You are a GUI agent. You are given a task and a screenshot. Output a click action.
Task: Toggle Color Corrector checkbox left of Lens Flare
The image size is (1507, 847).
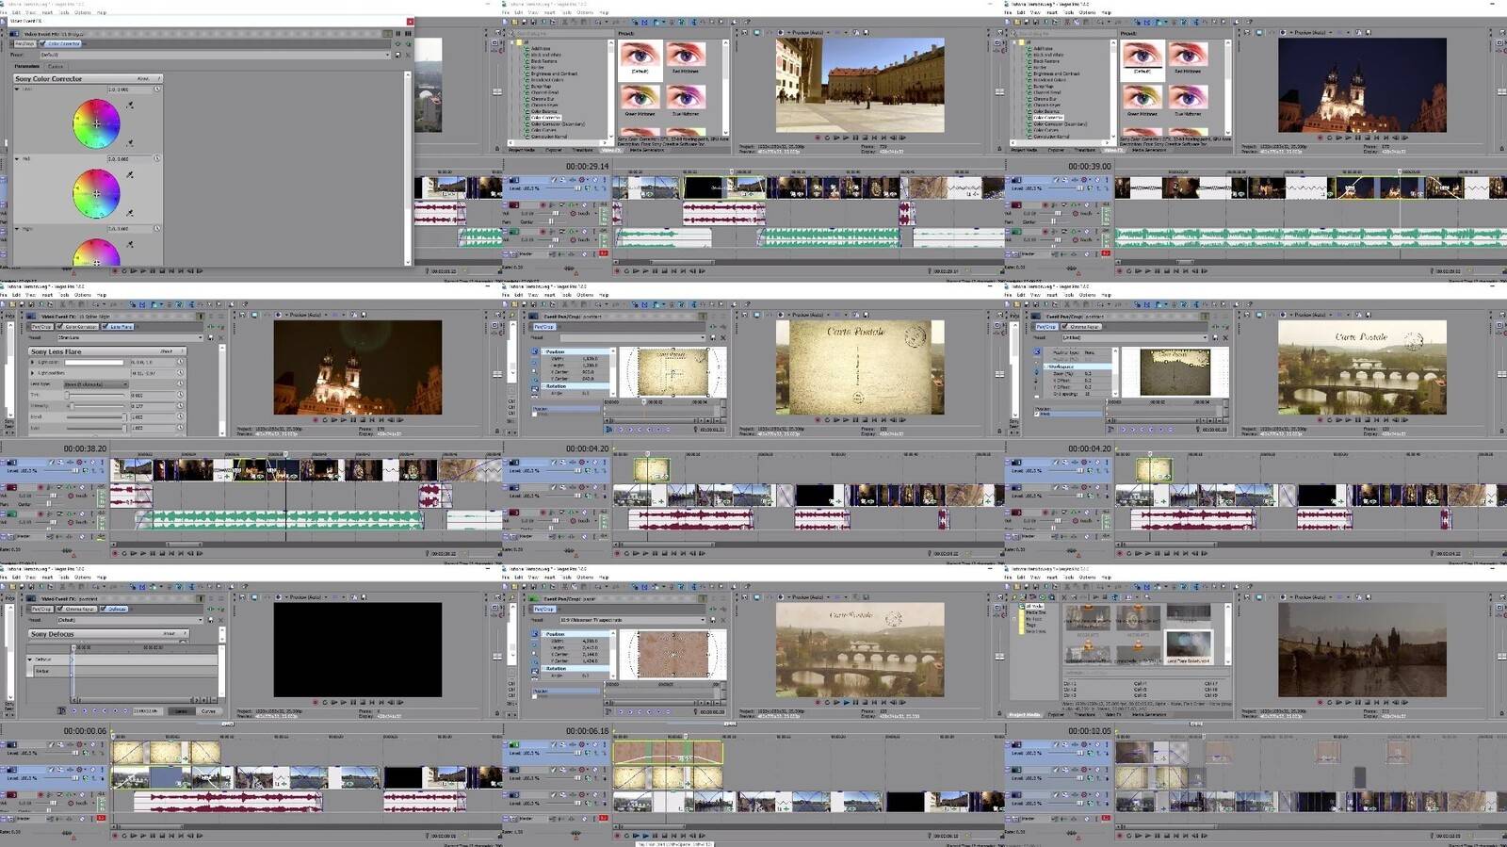[61, 326]
